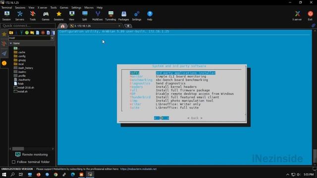Open the Tools menu

pyautogui.click(x=53, y=8)
